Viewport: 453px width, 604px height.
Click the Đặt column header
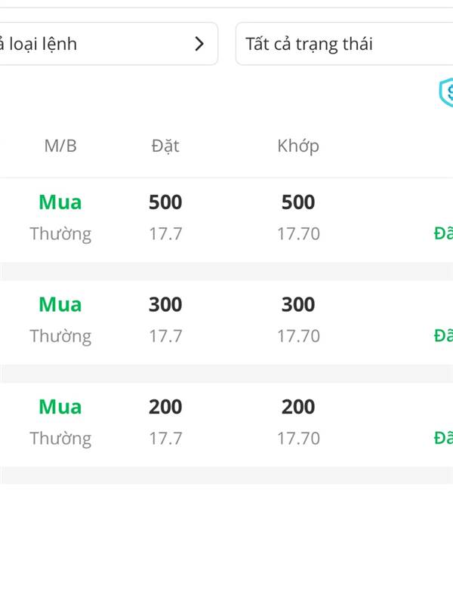pyautogui.click(x=165, y=146)
